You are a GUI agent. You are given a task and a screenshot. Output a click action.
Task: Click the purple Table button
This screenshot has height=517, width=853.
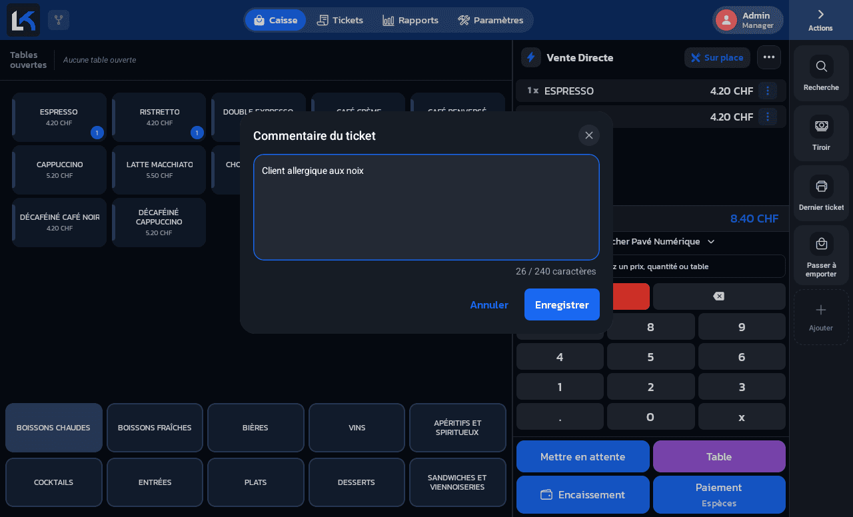[719, 456]
